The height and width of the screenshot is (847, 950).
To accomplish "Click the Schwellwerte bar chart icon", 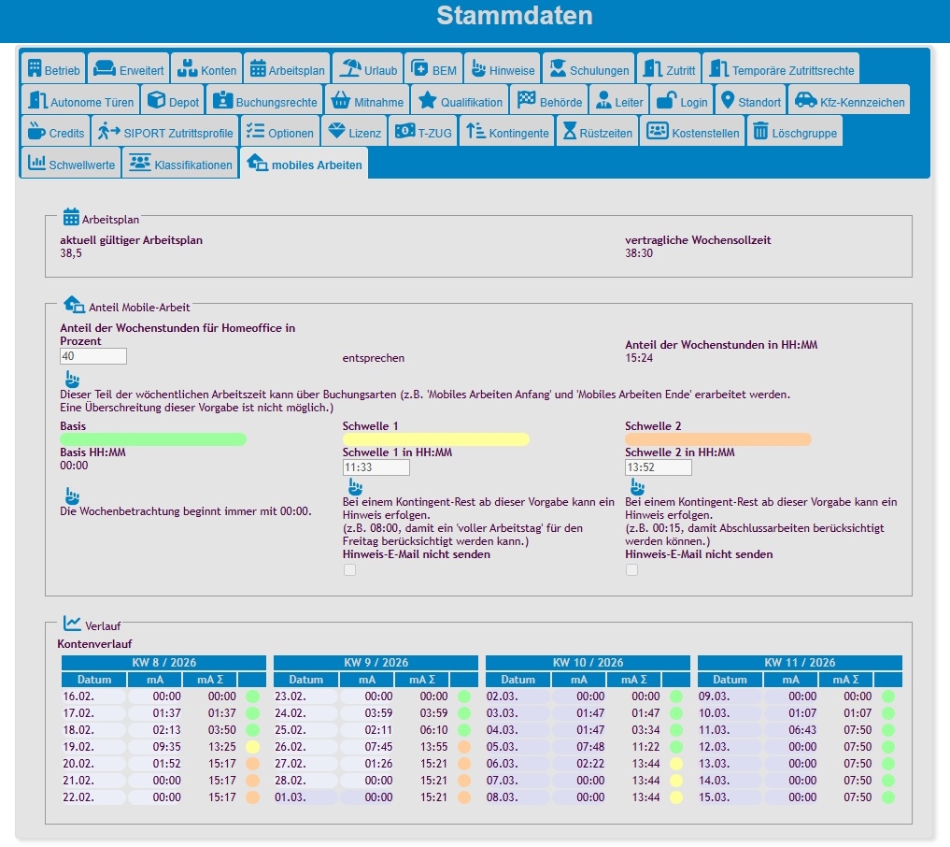I will pos(36,163).
